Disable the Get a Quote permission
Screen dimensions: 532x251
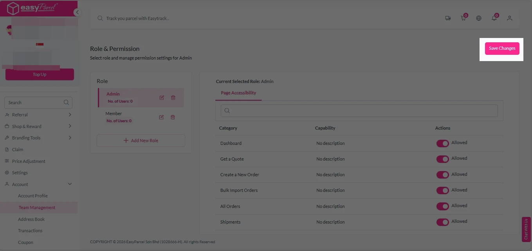click(442, 159)
